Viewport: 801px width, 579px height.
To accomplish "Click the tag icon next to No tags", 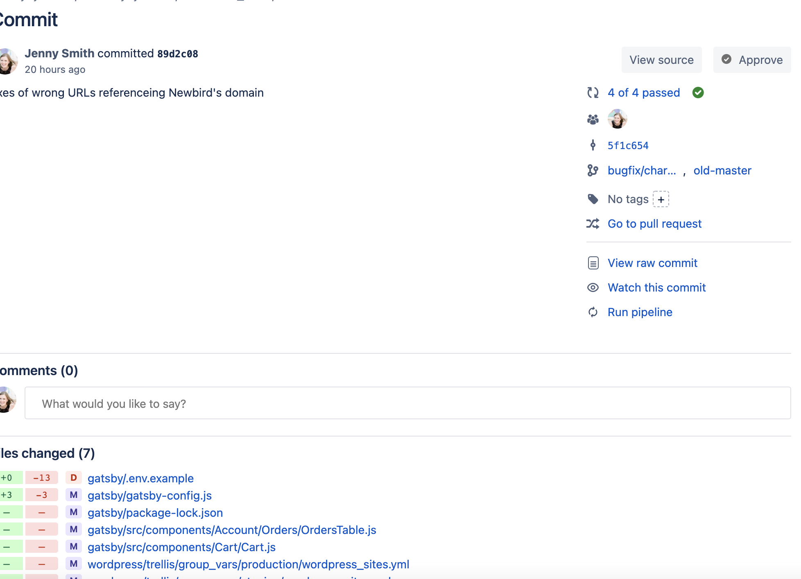I will click(593, 199).
